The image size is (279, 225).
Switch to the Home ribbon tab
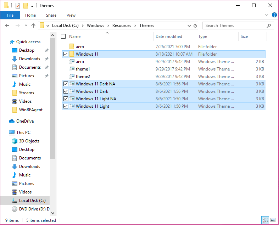pyautogui.click(x=30, y=15)
